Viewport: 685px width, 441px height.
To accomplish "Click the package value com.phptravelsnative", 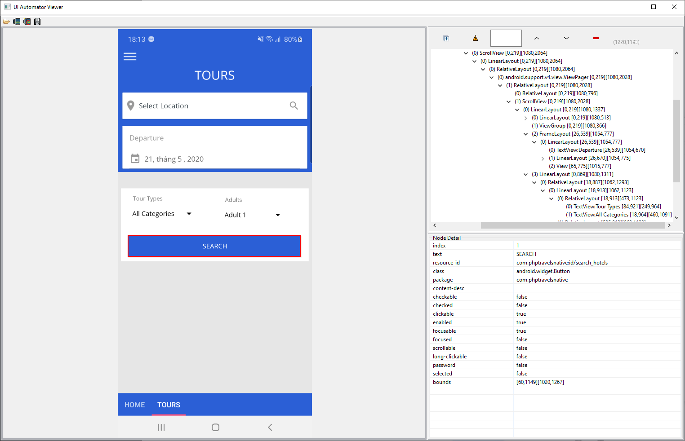I will point(542,280).
